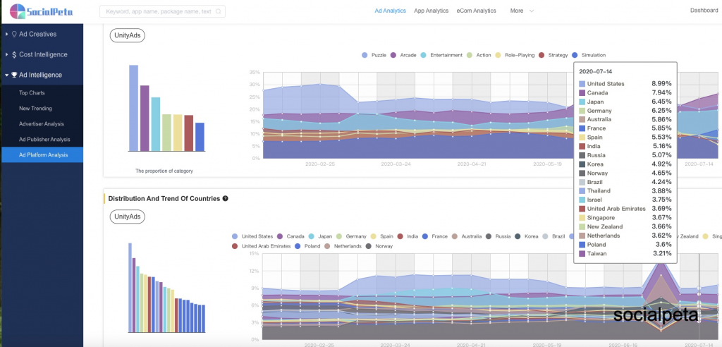This screenshot has width=722, height=347.
Task: Toggle Poland in countries legend
Action: pos(307,246)
